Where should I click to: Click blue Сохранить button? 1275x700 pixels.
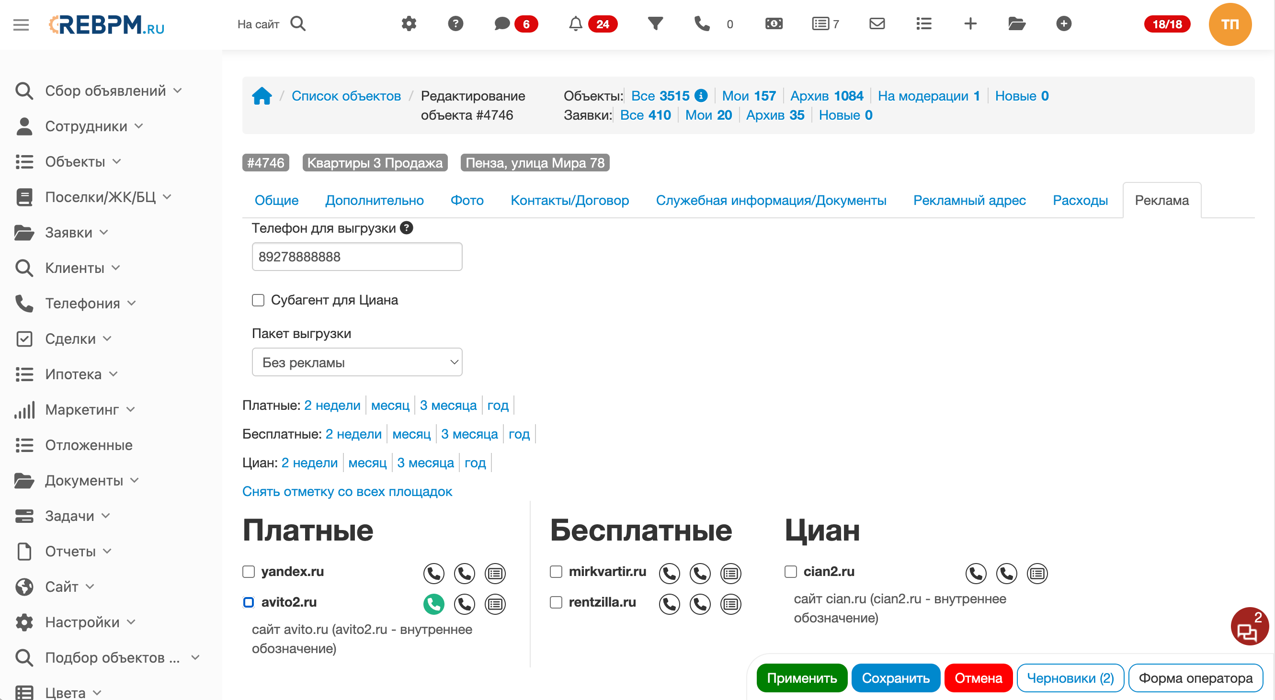click(x=895, y=678)
